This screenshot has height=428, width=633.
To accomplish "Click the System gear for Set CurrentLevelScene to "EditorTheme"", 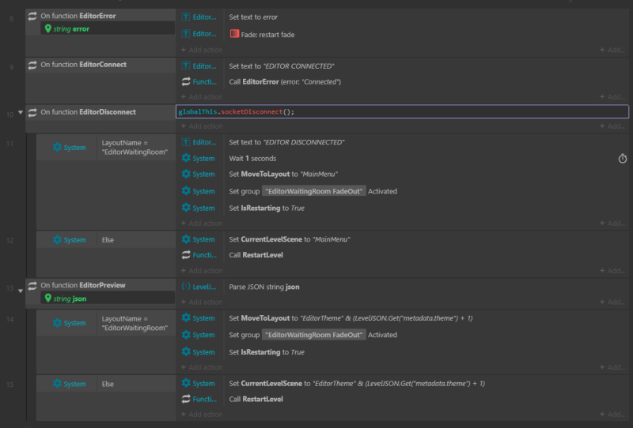I will pos(186,383).
